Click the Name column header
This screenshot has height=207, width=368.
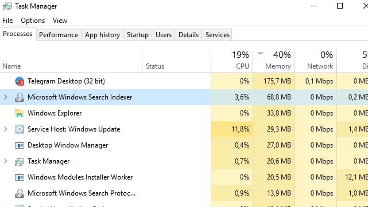[x=71, y=61]
